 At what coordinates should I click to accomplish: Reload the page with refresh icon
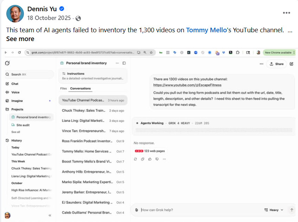point(19,53)
